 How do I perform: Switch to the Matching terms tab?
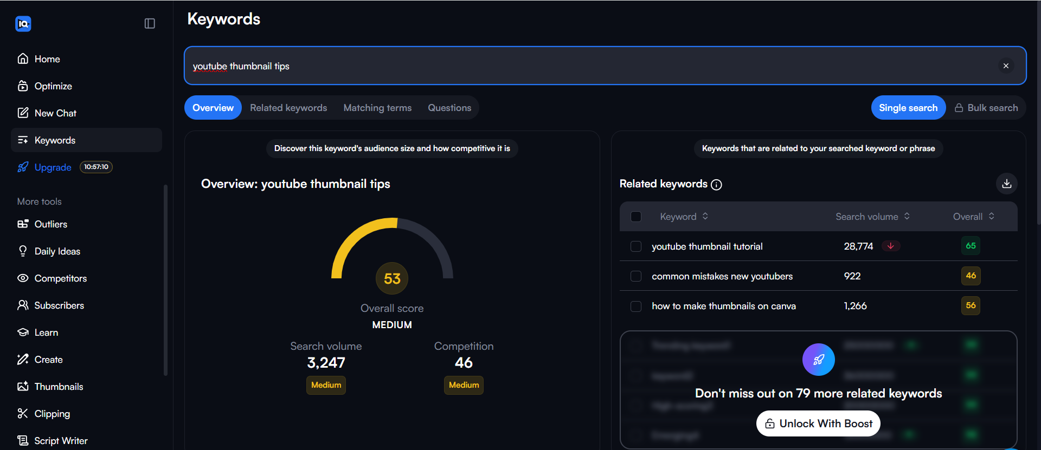click(377, 108)
